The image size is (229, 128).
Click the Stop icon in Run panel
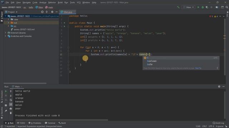6,96
